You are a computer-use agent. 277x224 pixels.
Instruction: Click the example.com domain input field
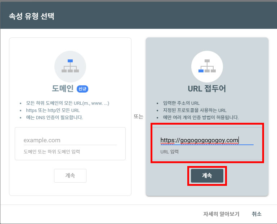tap(70, 140)
